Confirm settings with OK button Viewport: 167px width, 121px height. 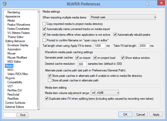[125, 115]
